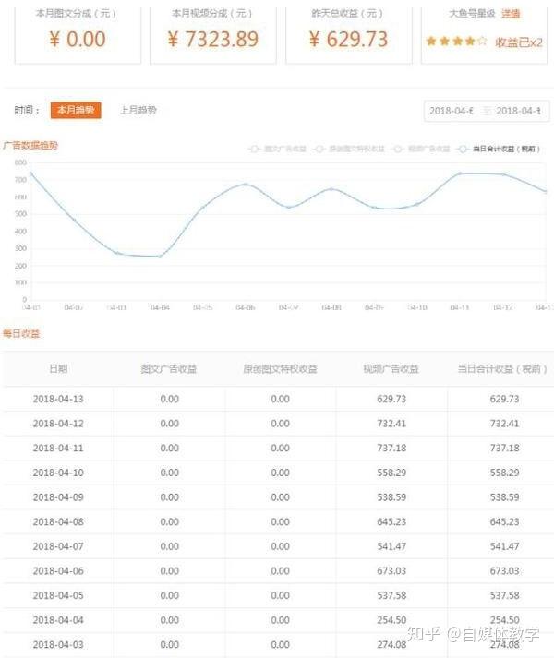Toggle the 原创图文特权收益 legend series

tap(349, 149)
